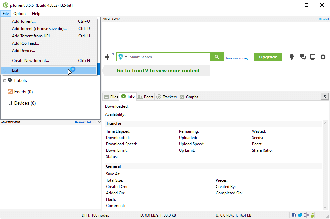Choose Add Torrent (choose save dir)...
Image resolution: width=330 pixels, height=219 pixels.
click(49, 28)
